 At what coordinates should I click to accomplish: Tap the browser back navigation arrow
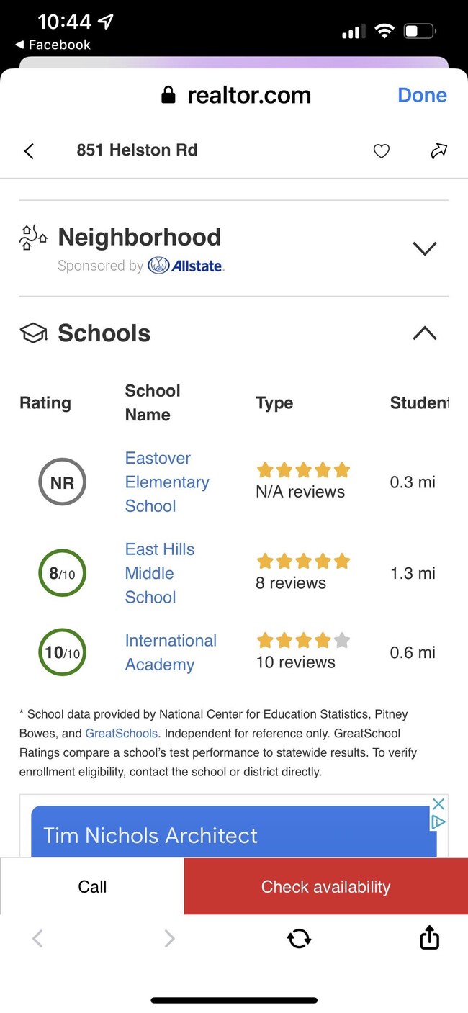click(x=37, y=938)
